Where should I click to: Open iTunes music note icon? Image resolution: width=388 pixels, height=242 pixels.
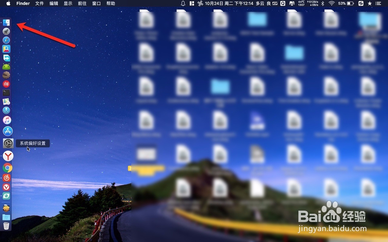[7, 120]
